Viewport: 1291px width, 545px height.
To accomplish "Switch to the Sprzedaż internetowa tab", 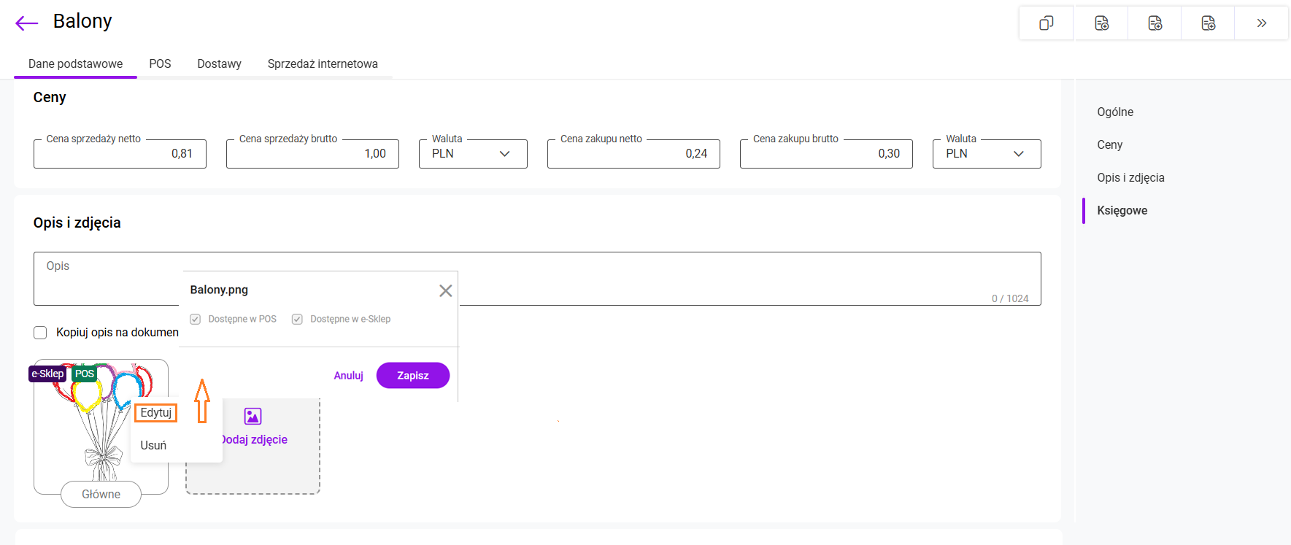I will (x=323, y=64).
